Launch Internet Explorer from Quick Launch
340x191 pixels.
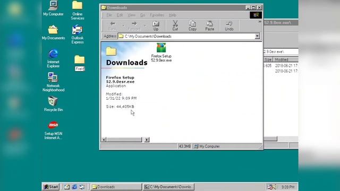74,187
